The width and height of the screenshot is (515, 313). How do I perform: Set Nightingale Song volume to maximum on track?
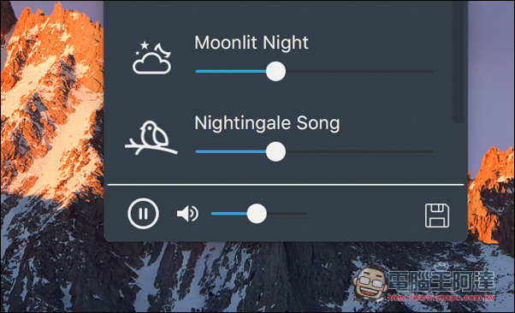pos(431,151)
